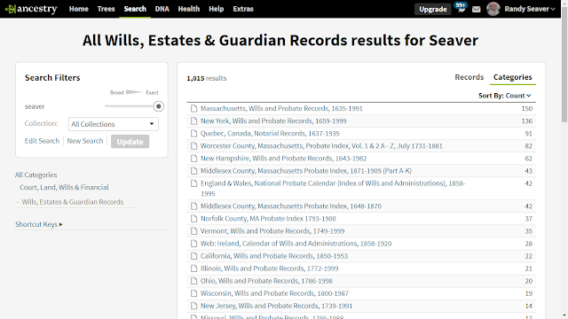Click Randy Seaver's profile picture

tap(493, 9)
